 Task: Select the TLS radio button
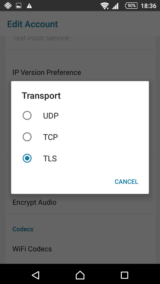coord(27,158)
